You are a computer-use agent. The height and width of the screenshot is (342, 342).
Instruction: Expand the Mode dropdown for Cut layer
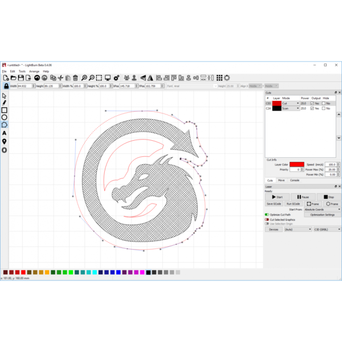[x=298, y=103]
